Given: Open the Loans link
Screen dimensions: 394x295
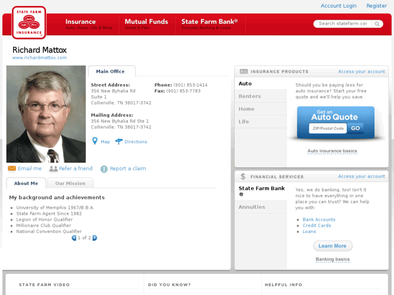Looking at the screenshot, I should (309, 232).
